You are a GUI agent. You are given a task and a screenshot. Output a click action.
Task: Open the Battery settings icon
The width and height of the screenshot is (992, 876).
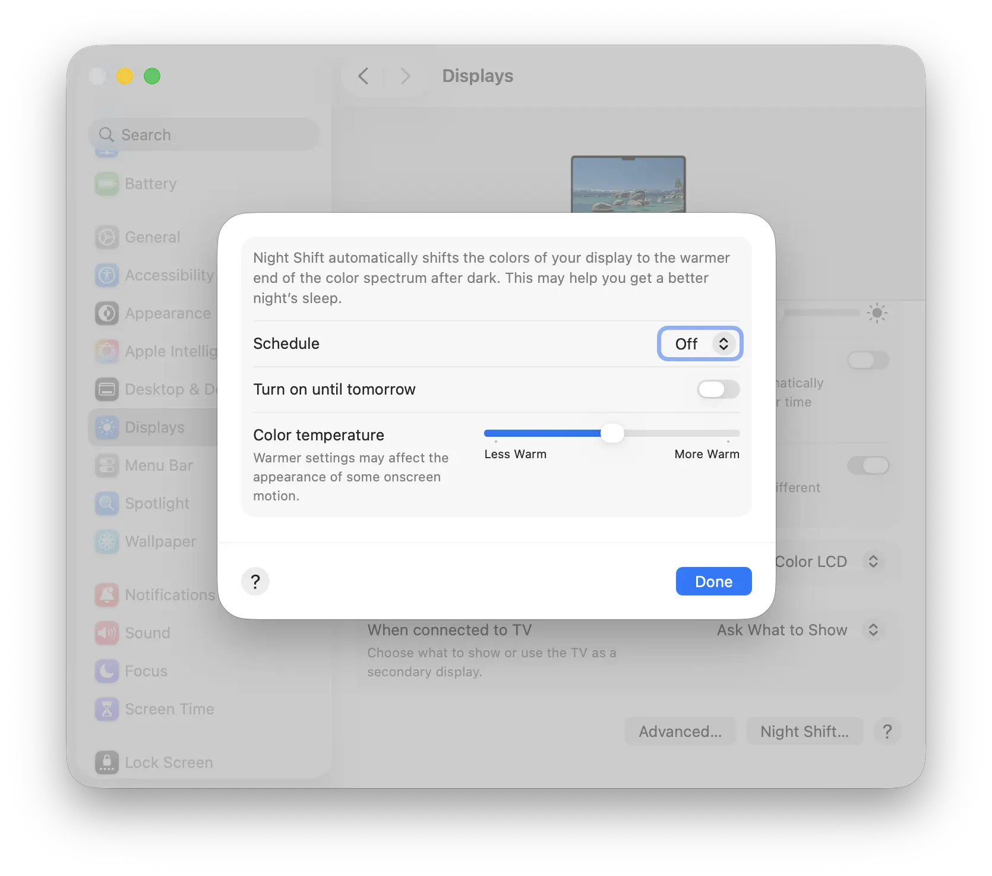(107, 184)
